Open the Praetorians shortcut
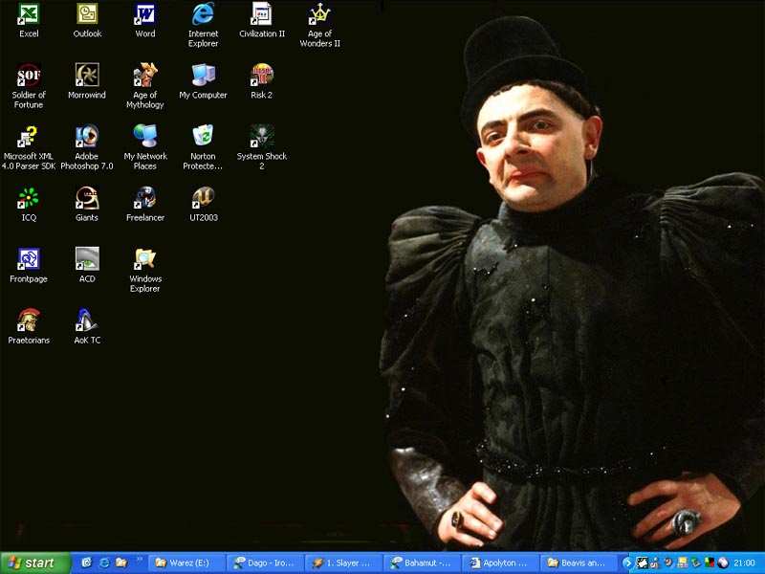The height and width of the screenshot is (574, 765). [x=29, y=320]
